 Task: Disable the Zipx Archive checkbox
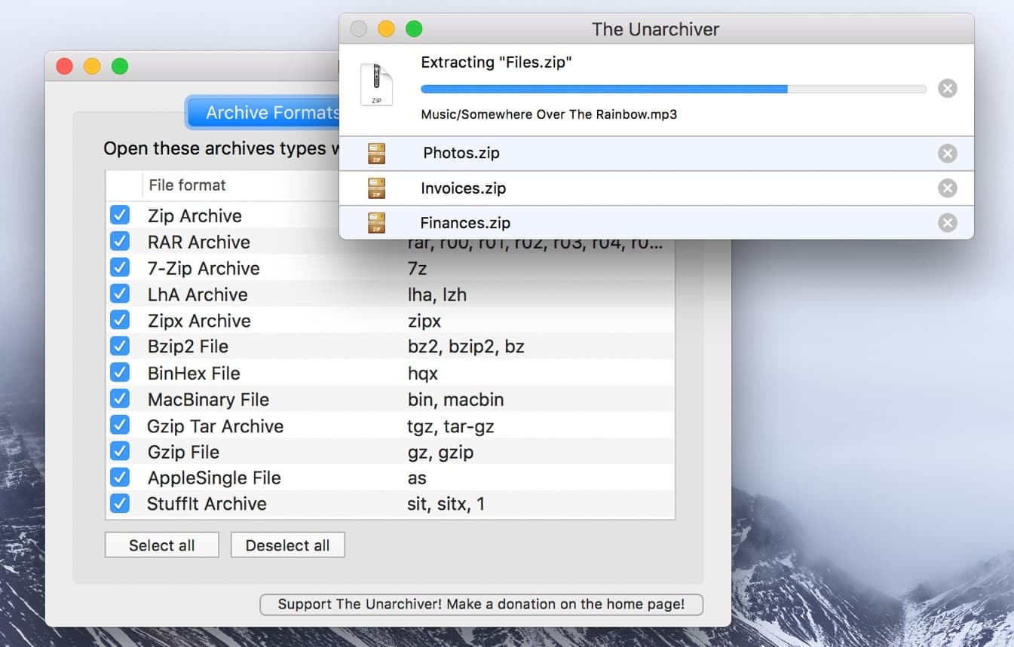click(120, 320)
